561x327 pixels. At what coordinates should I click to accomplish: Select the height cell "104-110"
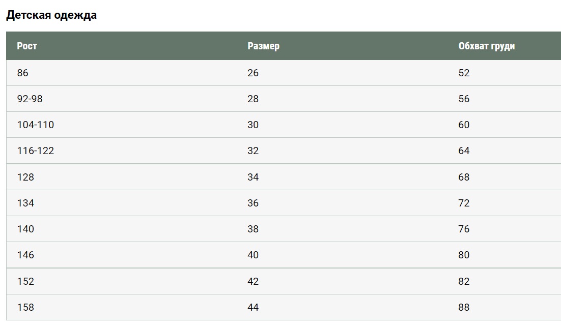click(36, 125)
